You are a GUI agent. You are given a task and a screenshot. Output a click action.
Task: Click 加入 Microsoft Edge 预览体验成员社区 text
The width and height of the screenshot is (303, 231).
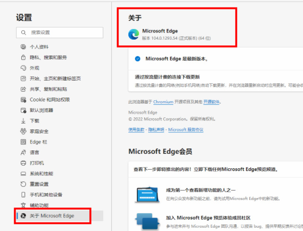[x=208, y=218]
